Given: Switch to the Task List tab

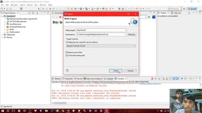Looking at the screenshot, I should click(176, 13).
